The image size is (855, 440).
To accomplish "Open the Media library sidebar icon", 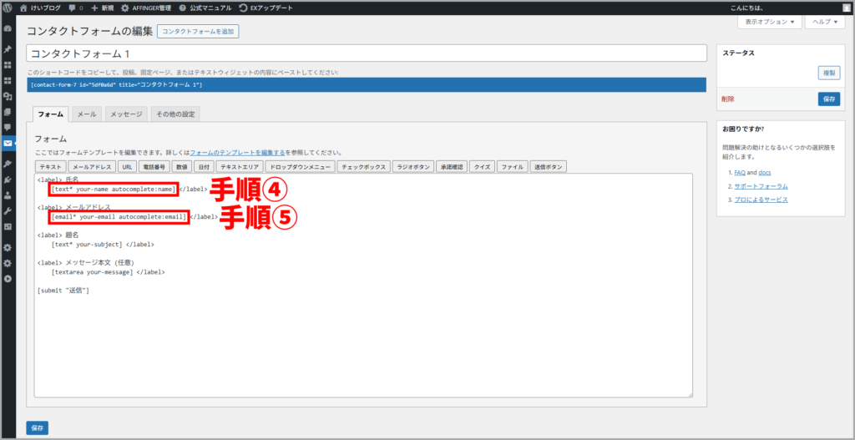I will (8, 96).
